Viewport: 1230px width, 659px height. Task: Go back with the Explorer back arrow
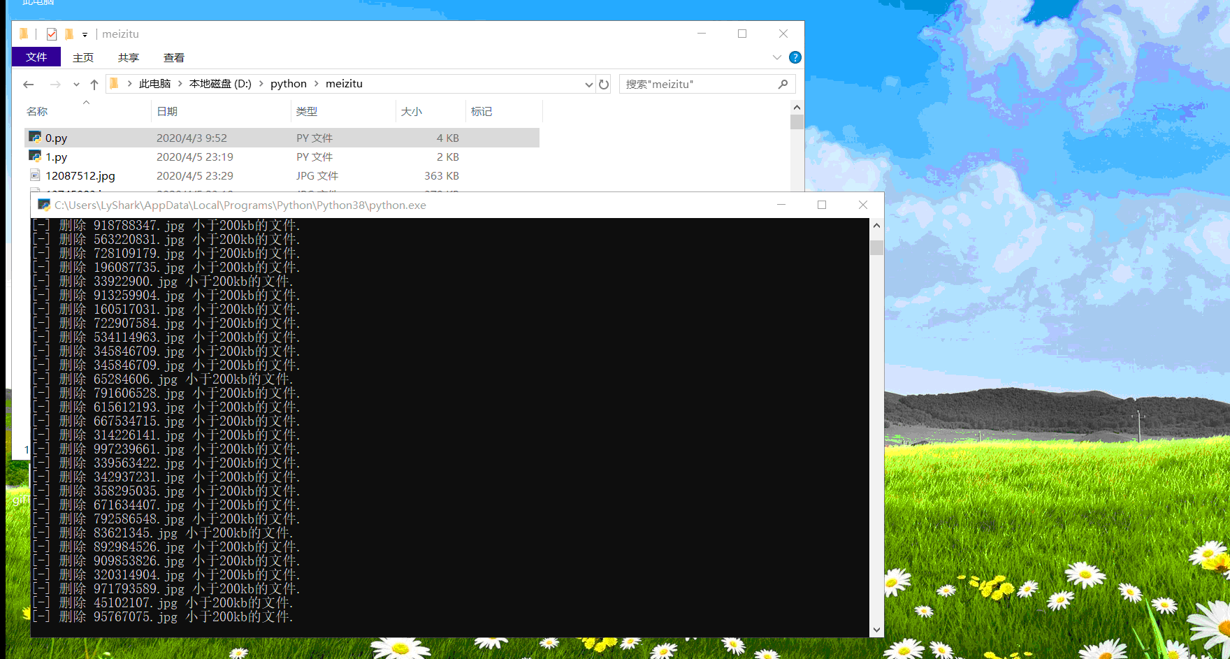tap(29, 85)
